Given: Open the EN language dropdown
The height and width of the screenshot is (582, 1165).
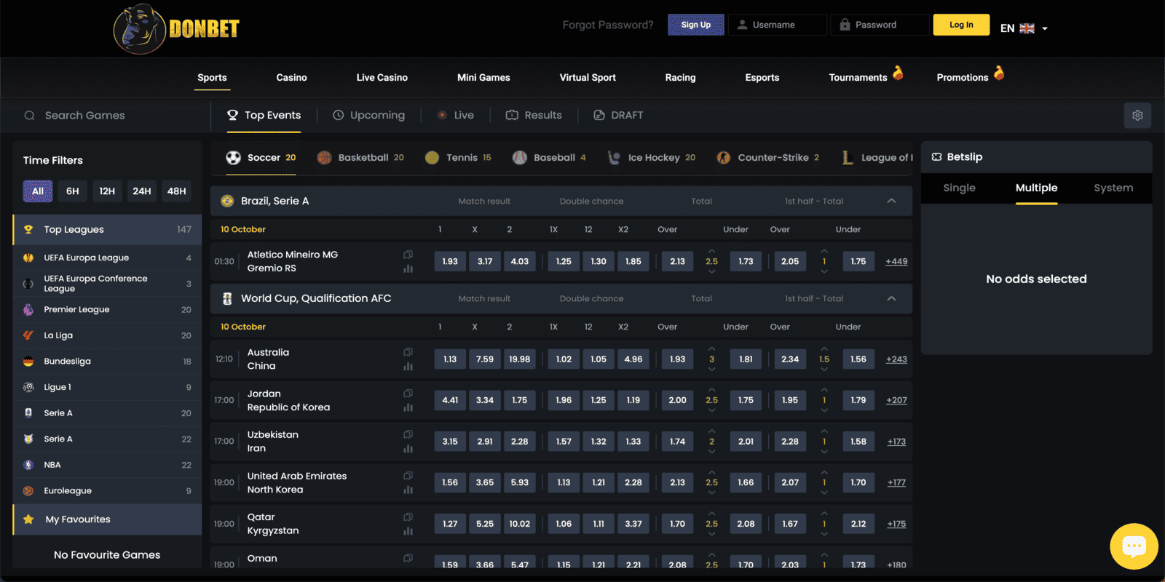Looking at the screenshot, I should pos(1024,28).
